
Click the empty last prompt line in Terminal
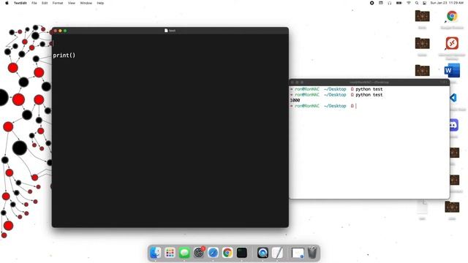click(369, 106)
